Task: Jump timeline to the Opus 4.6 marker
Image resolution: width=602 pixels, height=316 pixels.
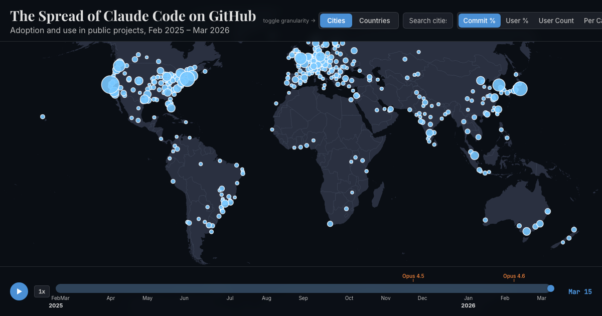Action: [x=514, y=276]
